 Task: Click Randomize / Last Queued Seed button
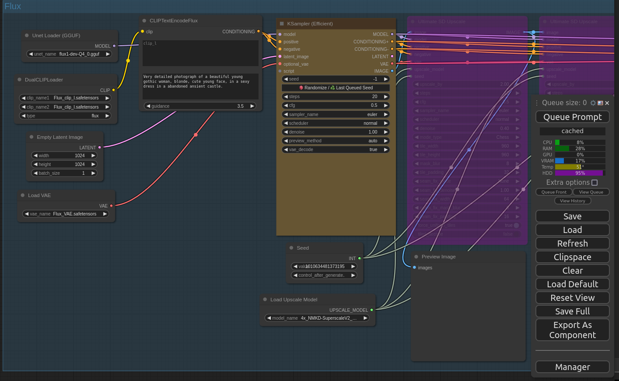(336, 88)
